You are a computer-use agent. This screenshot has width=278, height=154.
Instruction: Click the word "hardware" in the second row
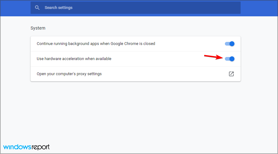click(53, 59)
